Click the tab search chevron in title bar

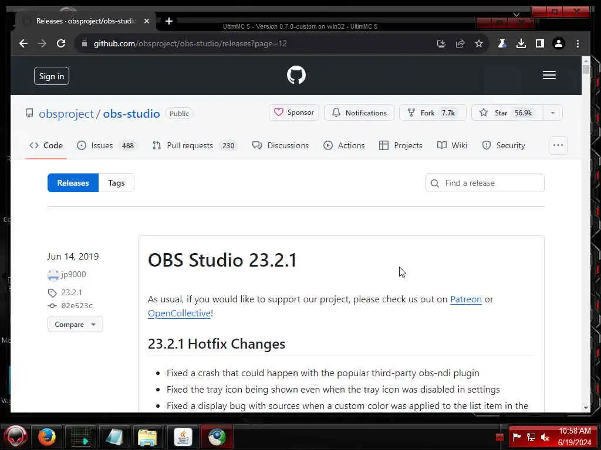click(x=516, y=15)
